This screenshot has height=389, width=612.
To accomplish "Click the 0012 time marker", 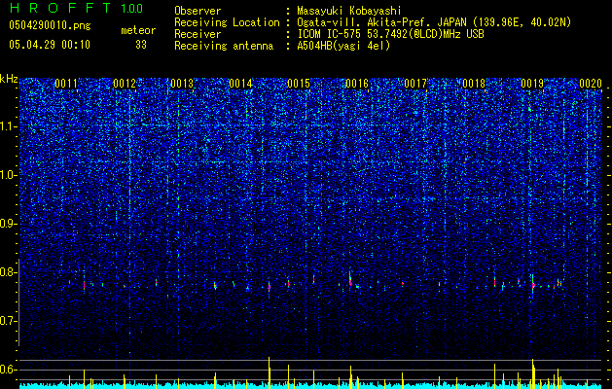I will click(125, 84).
